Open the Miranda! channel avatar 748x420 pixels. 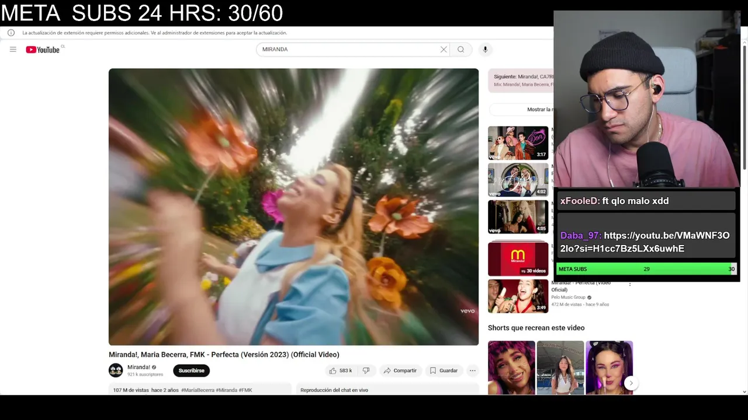(x=116, y=370)
